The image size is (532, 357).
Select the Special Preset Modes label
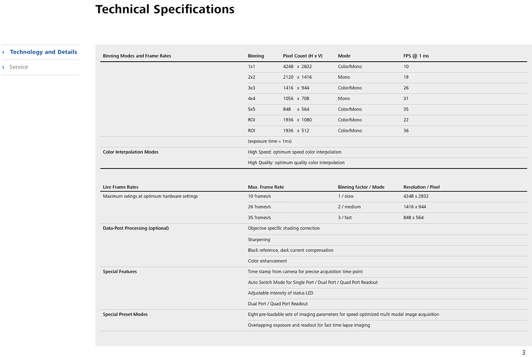point(125,314)
